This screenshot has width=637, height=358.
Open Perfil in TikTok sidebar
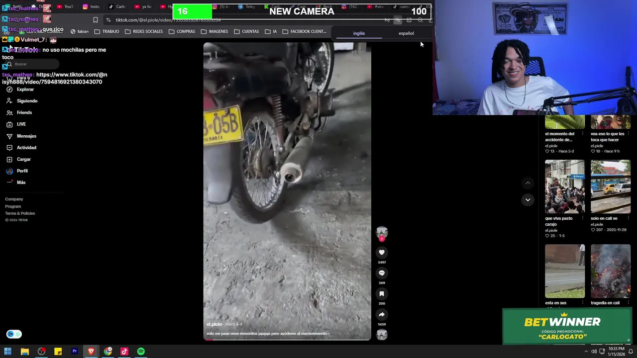[x=17, y=171]
